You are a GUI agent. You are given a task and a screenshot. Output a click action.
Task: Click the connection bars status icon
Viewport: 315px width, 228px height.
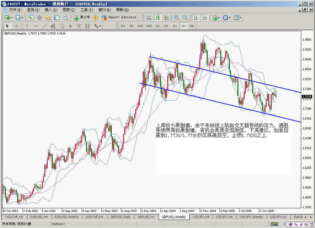[x=274, y=224]
